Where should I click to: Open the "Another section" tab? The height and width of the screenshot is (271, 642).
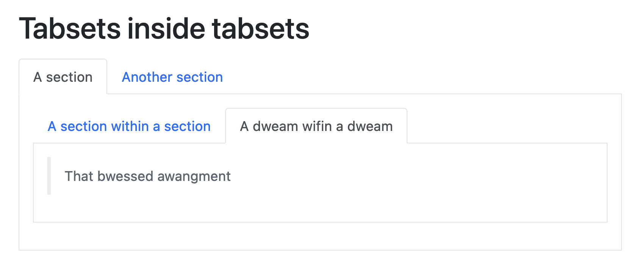point(172,77)
